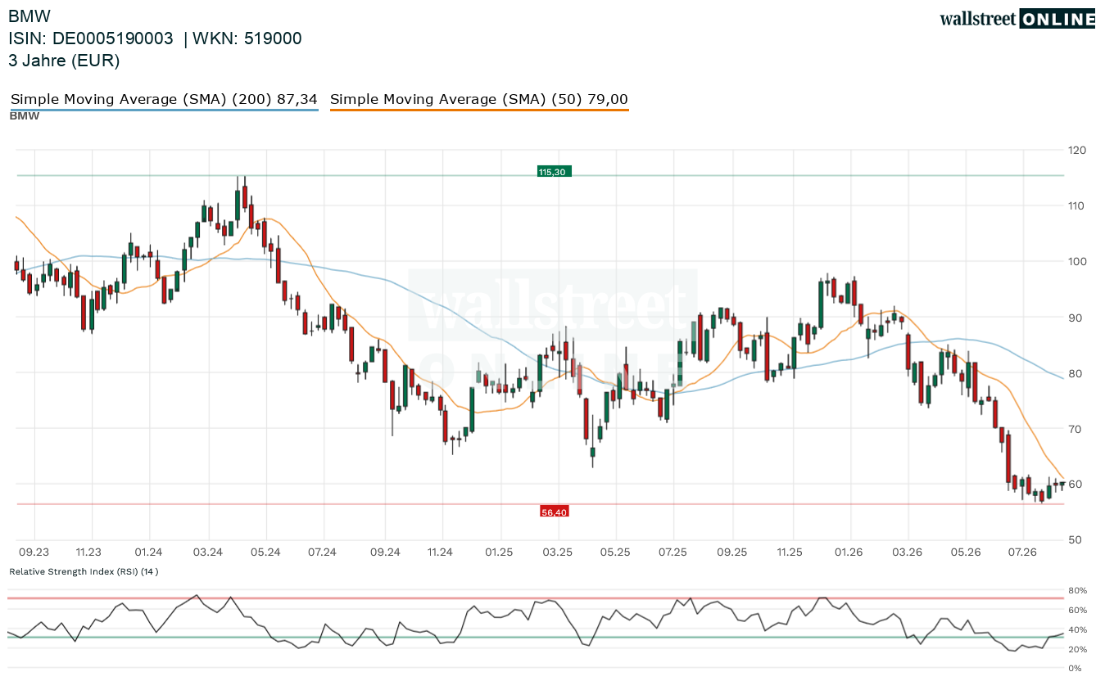Click the 09.25 date axis label
The width and height of the screenshot is (1105, 690).
click(x=732, y=552)
